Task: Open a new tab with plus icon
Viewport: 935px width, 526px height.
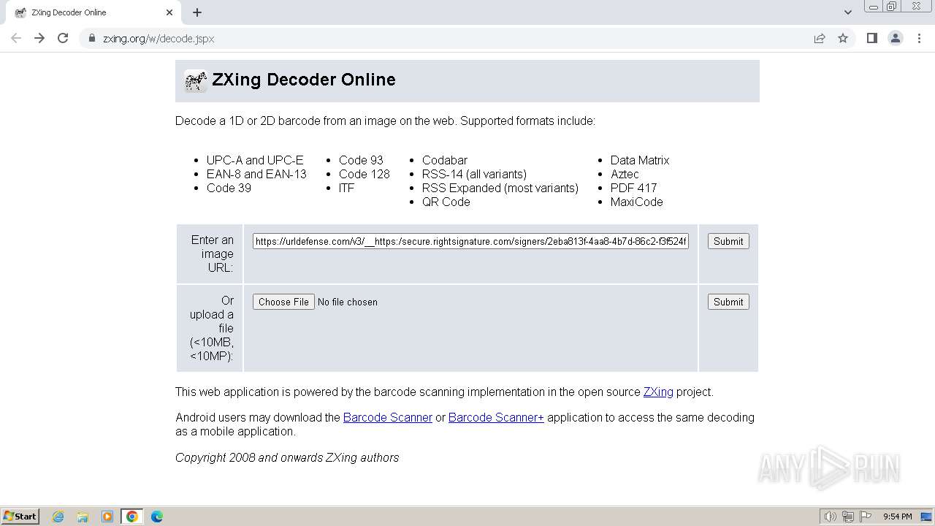Action: tap(197, 12)
